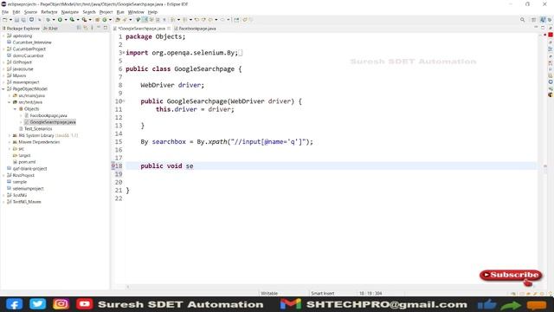Click the External Tools run icon
554x312 pixels.
point(84,20)
